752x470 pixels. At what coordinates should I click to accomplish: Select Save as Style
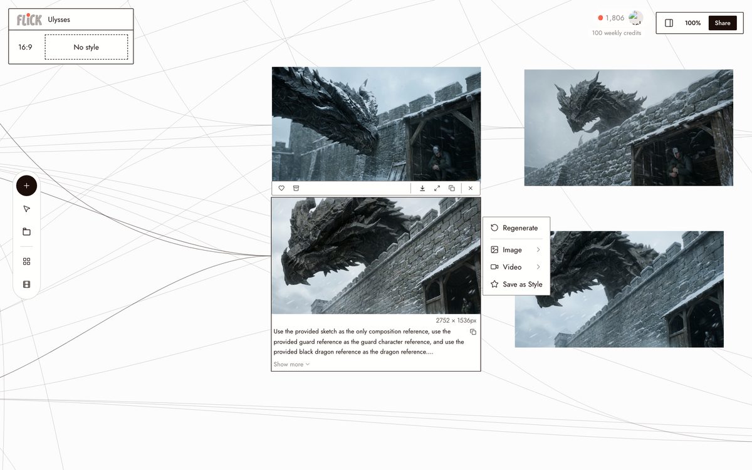coord(516,284)
